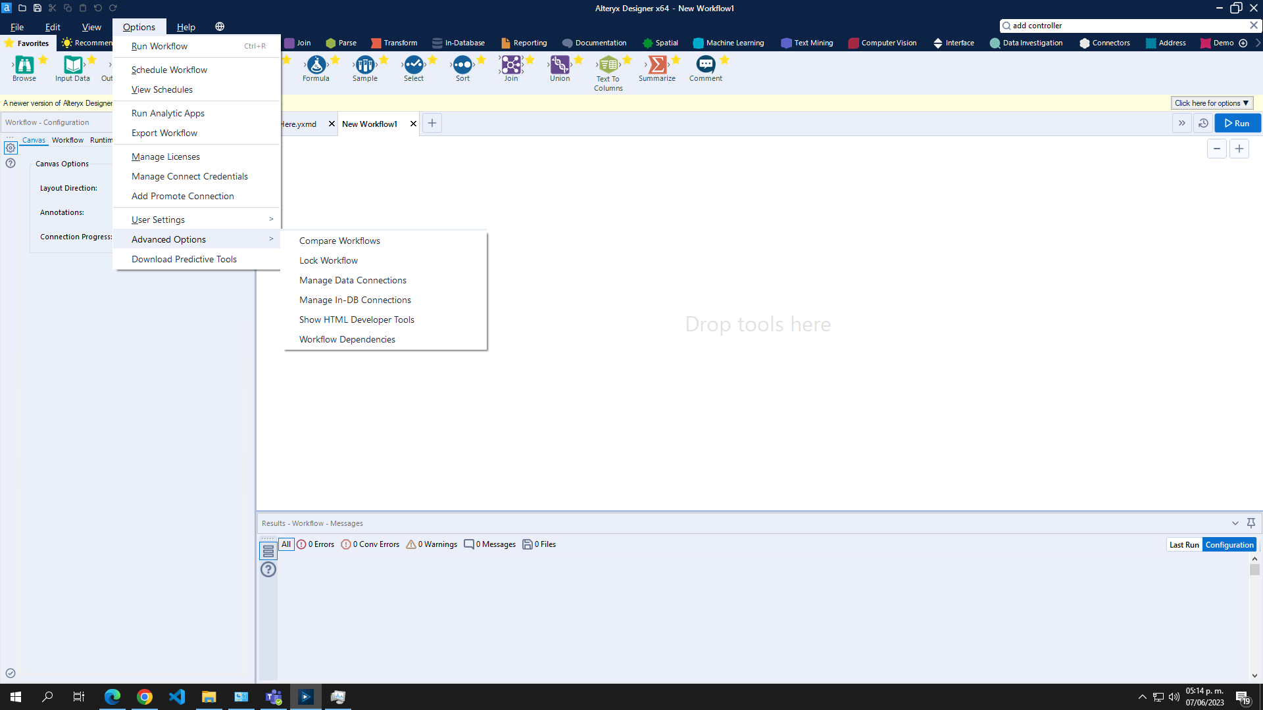Select the Sort tool

point(462,66)
